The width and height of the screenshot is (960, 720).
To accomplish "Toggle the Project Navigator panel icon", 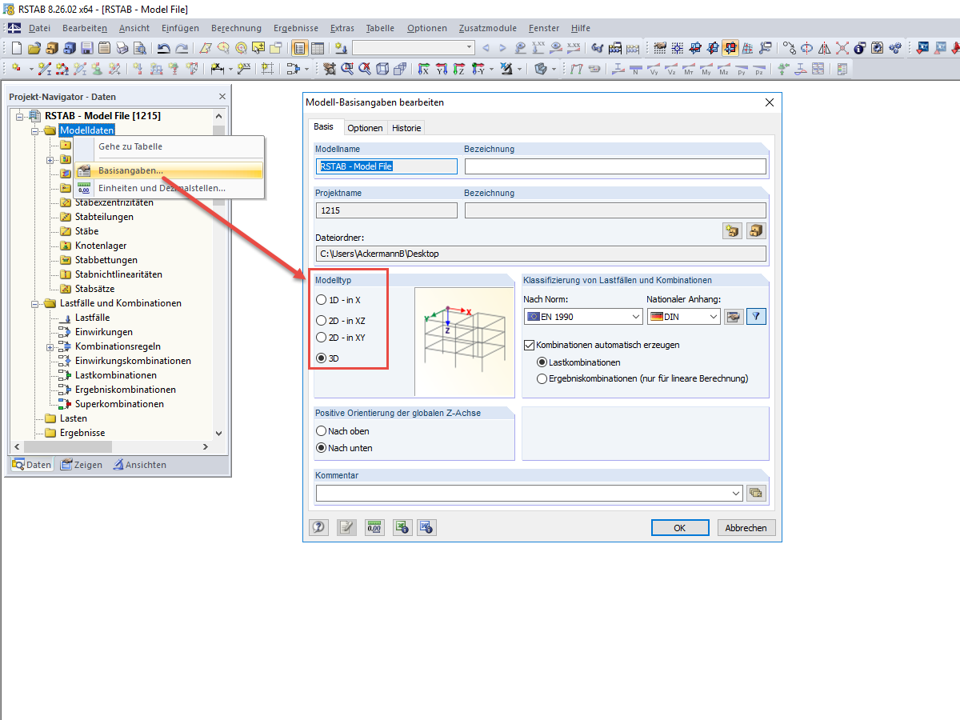I will [299, 48].
